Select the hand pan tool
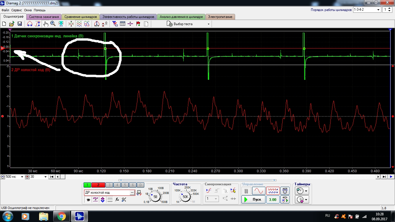 coord(46,24)
